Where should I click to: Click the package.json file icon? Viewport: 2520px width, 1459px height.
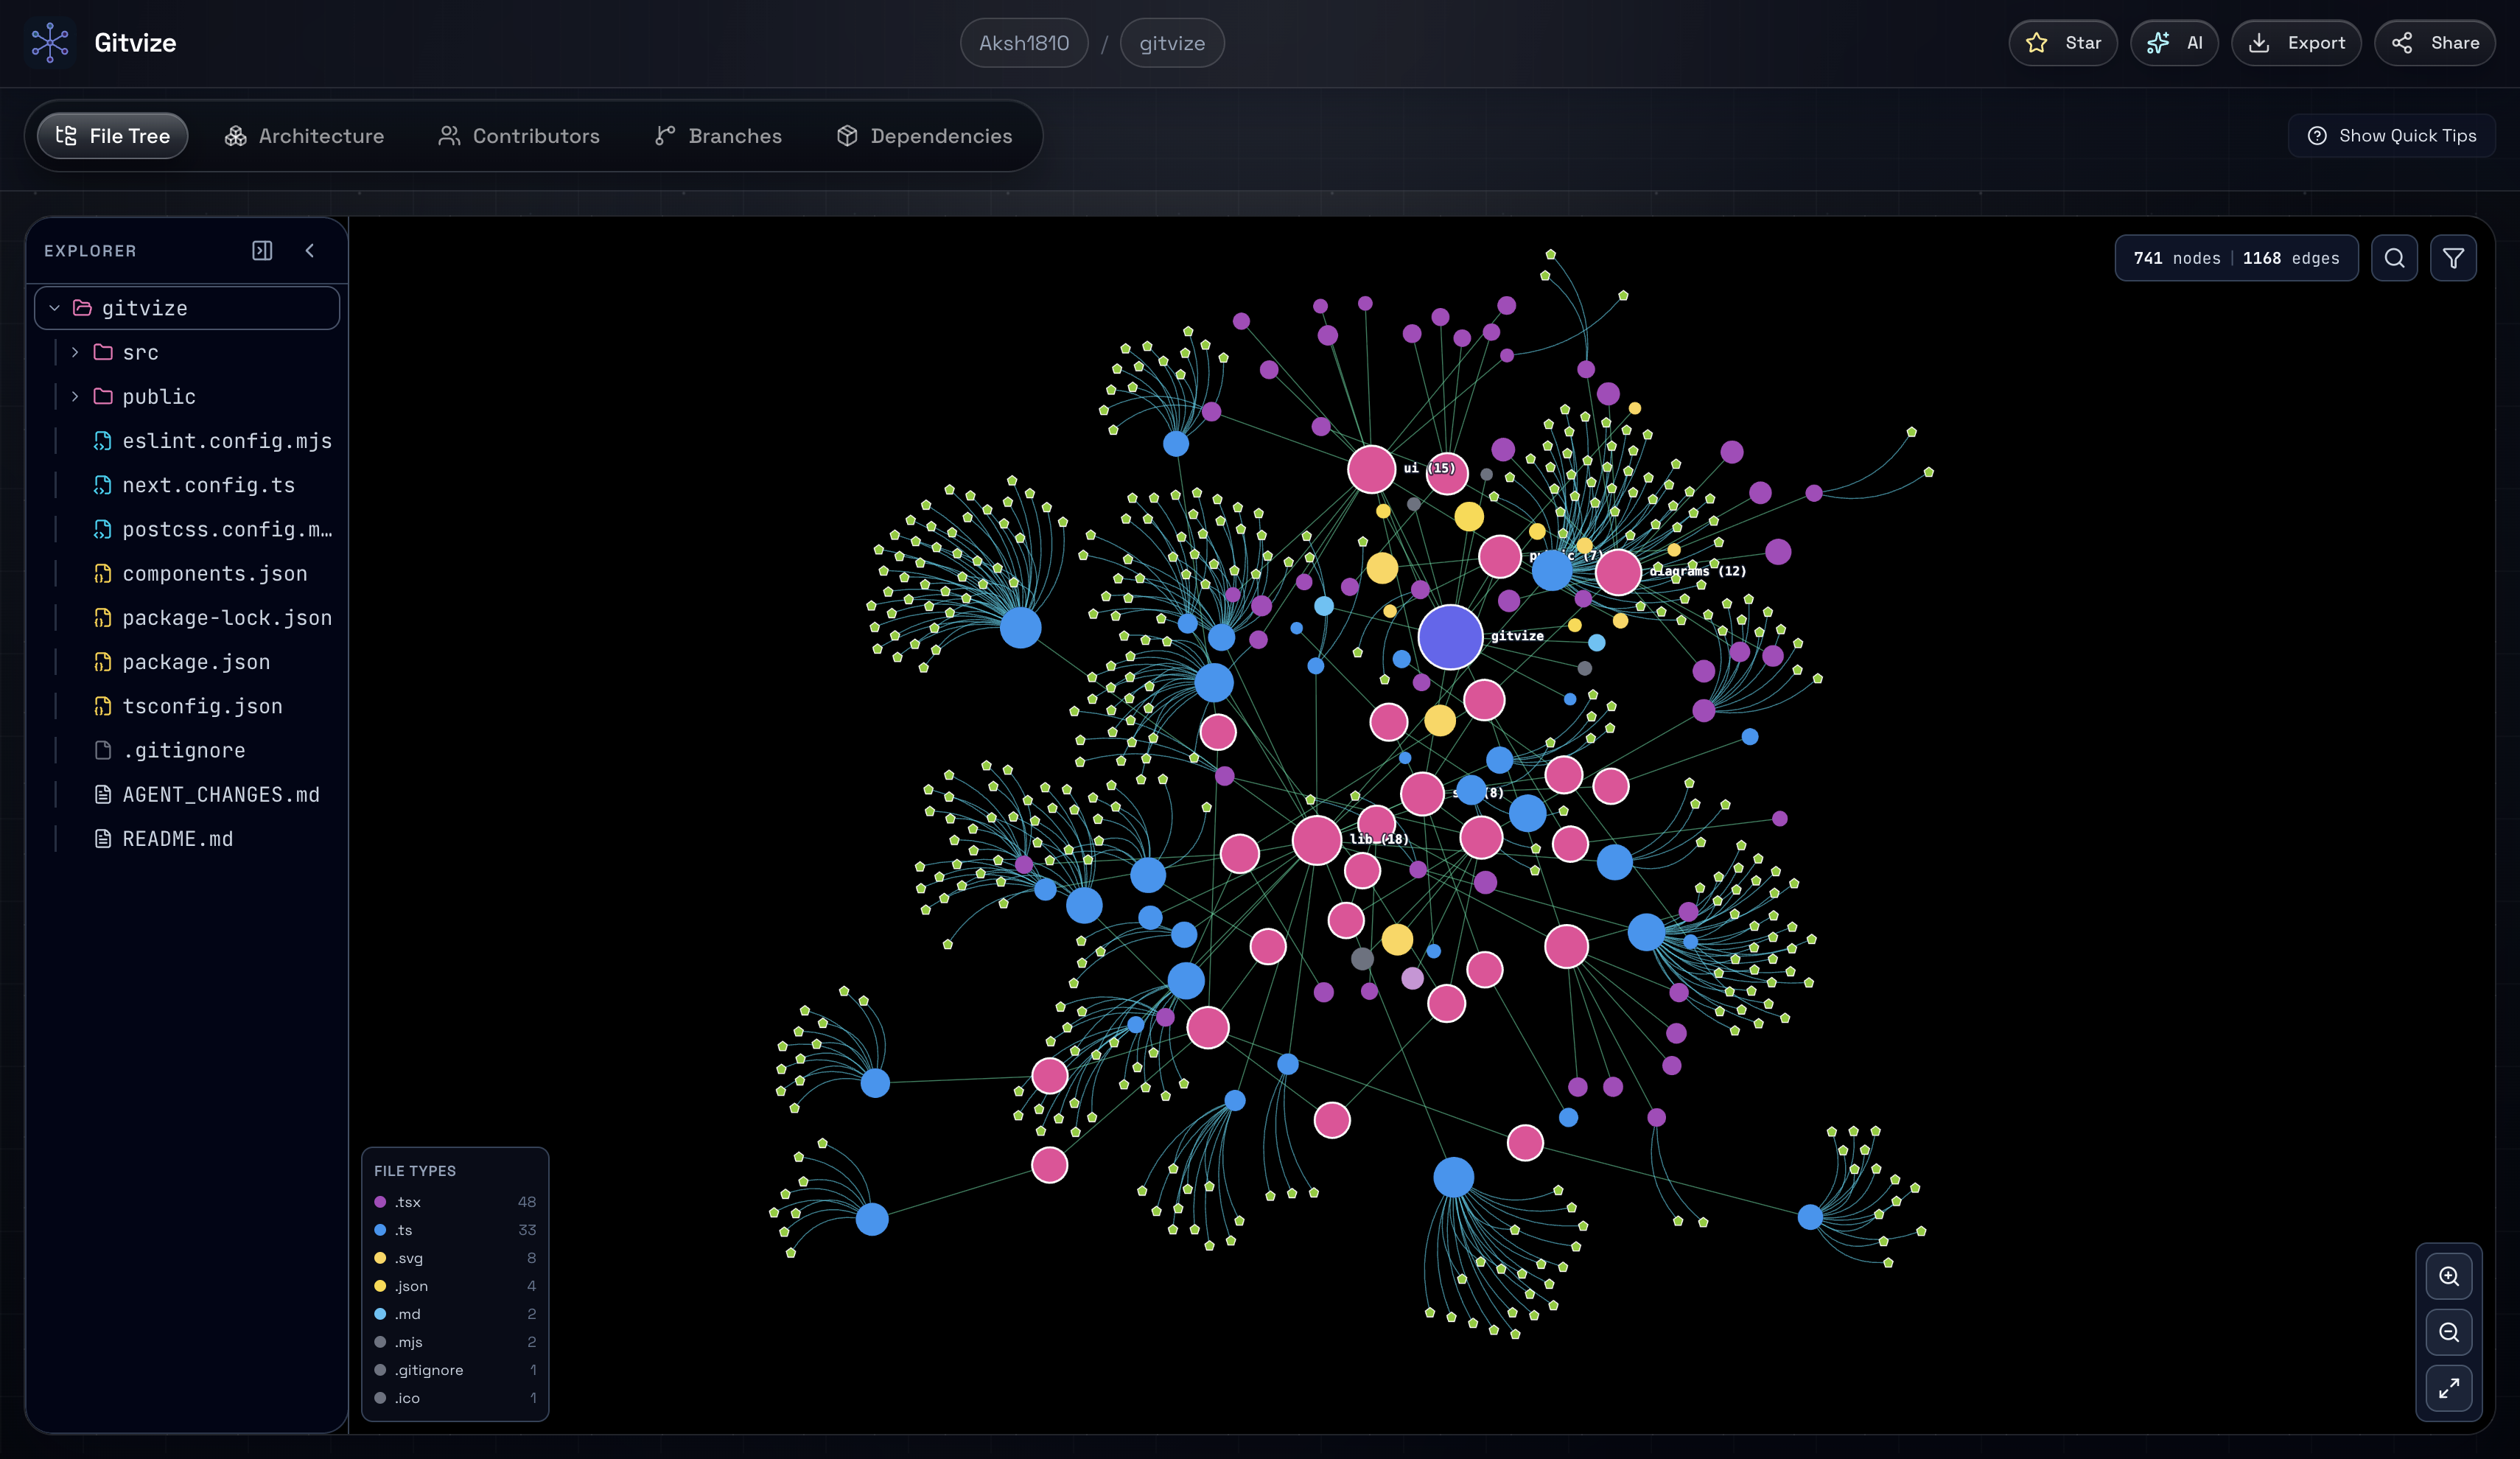[x=103, y=662]
